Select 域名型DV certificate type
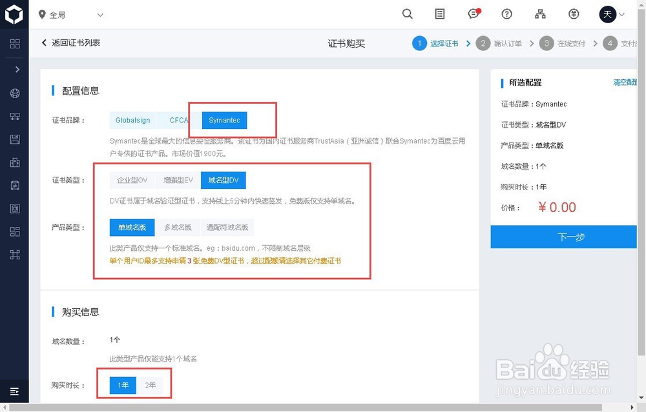Screen dimensions: 646x412 click(224, 180)
